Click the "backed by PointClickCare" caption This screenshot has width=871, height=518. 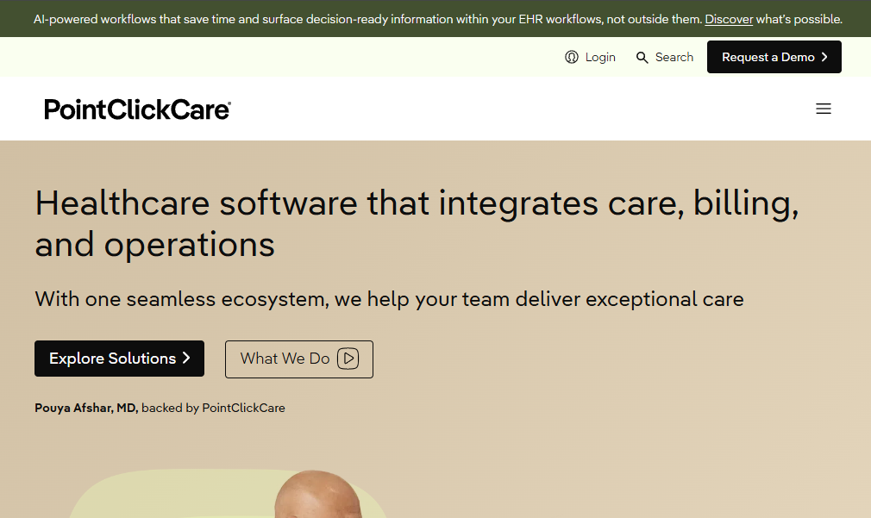click(x=213, y=408)
